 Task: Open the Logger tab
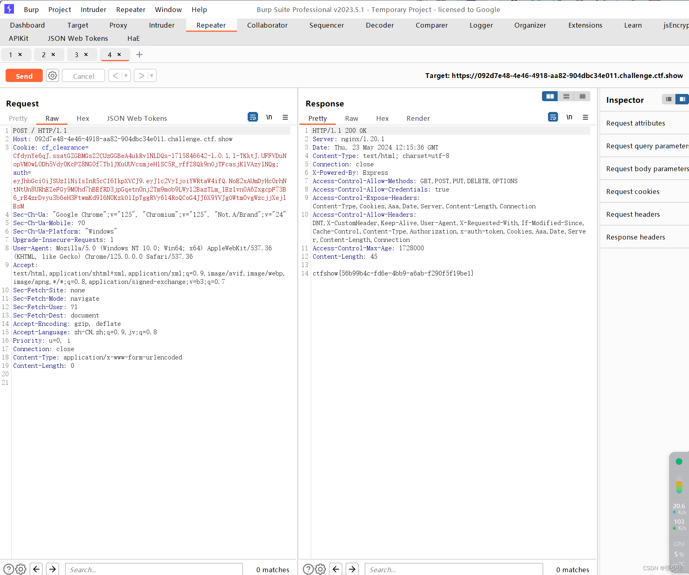click(x=481, y=25)
